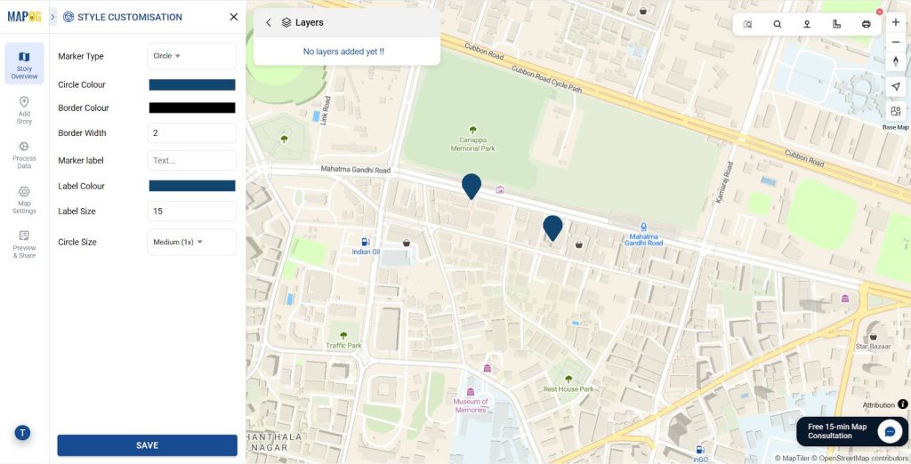Image resolution: width=911 pixels, height=464 pixels.
Task: Save the style customisation
Action: click(x=147, y=445)
